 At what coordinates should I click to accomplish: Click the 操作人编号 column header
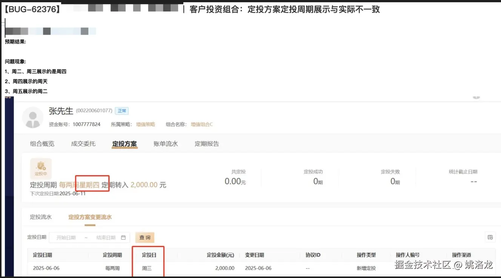click(407, 255)
